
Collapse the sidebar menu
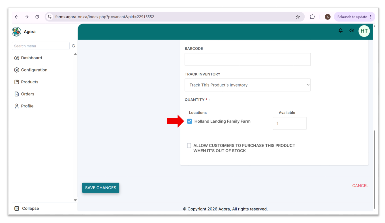(x=27, y=208)
